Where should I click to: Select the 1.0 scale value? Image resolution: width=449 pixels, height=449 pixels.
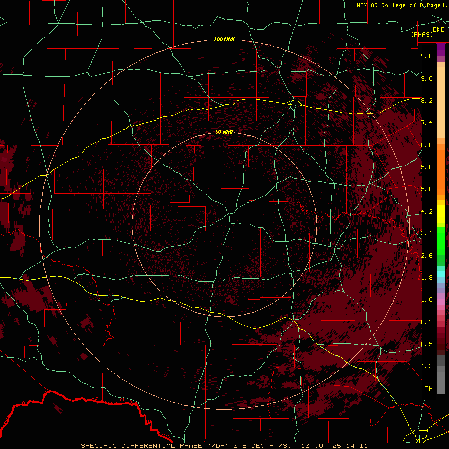click(427, 300)
